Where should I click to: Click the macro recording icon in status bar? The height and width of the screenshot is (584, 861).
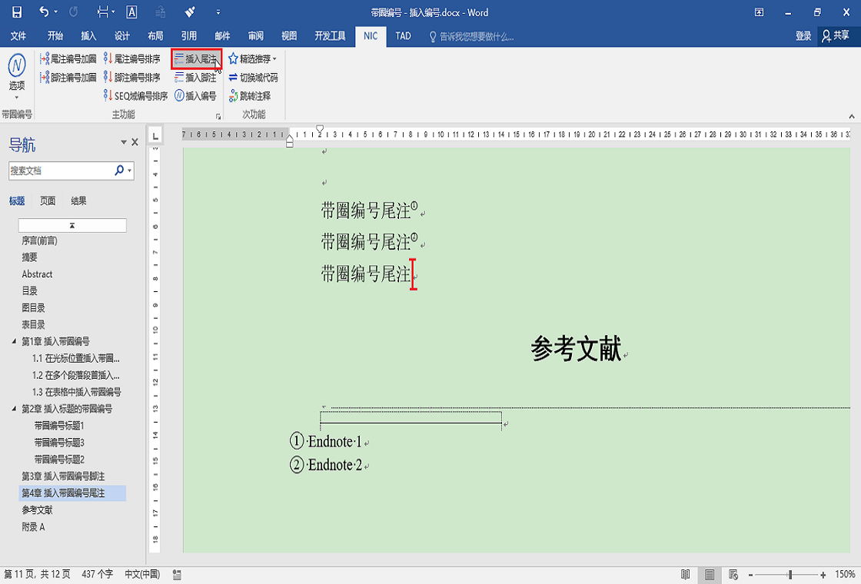(177, 575)
